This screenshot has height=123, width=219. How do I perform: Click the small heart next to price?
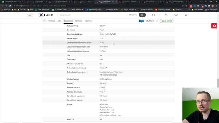(x=157, y=21)
